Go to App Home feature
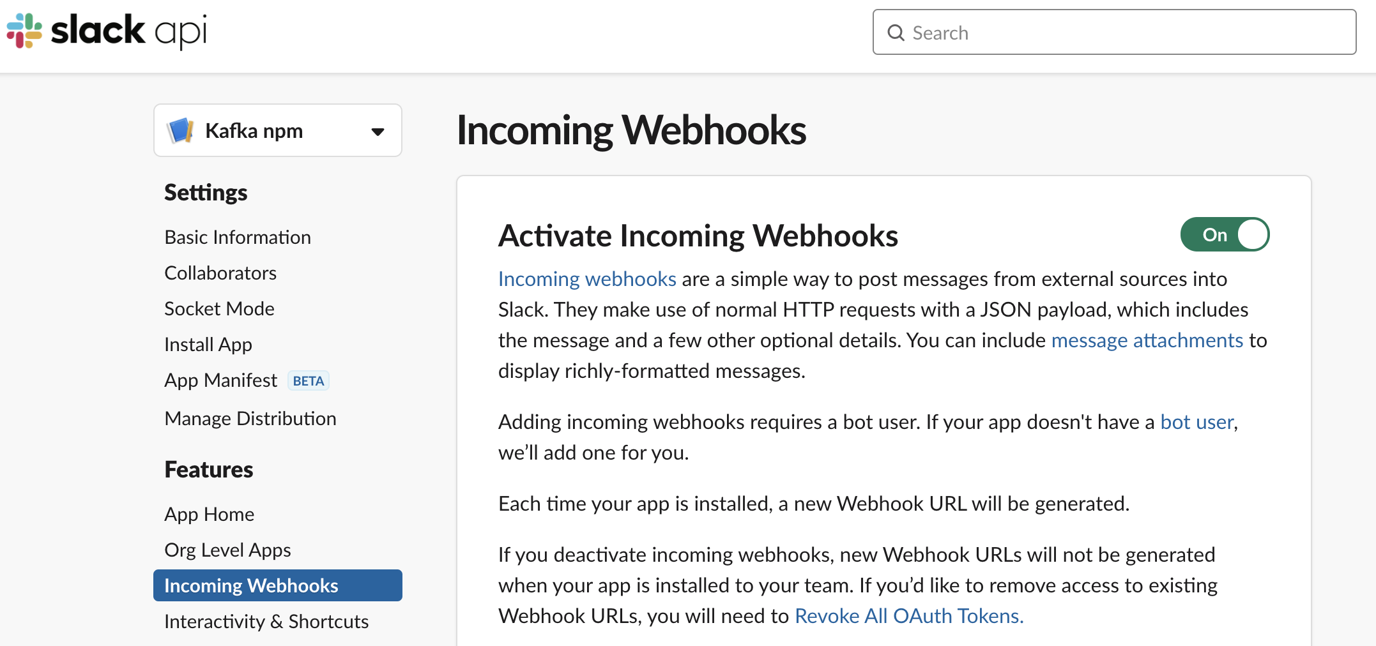 (x=209, y=514)
